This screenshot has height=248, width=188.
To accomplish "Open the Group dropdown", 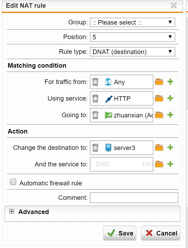I will pos(133,22).
